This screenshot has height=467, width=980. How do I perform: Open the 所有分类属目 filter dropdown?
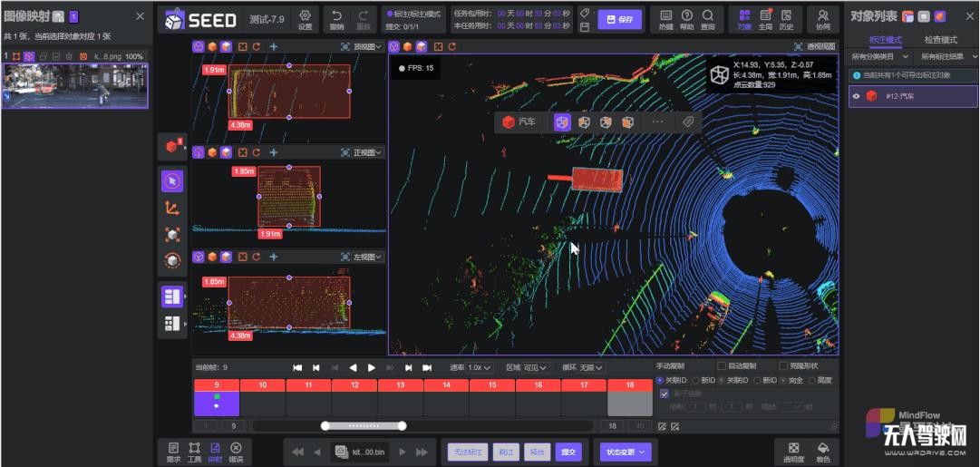(x=880, y=57)
